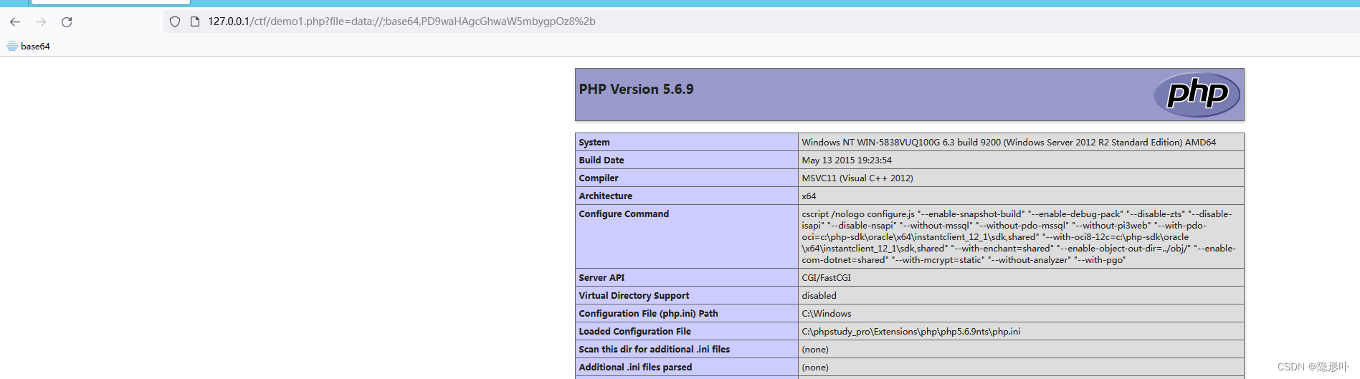Screen dimensions: 1360x379
Task: Open the shield tracking protection icon
Action: [x=175, y=22]
